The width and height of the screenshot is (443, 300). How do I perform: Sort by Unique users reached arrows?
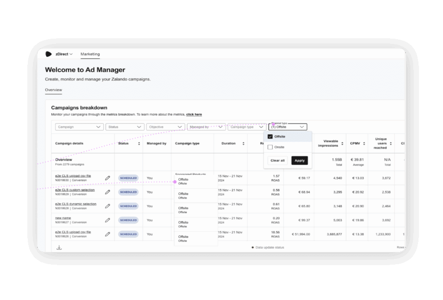click(x=391, y=144)
